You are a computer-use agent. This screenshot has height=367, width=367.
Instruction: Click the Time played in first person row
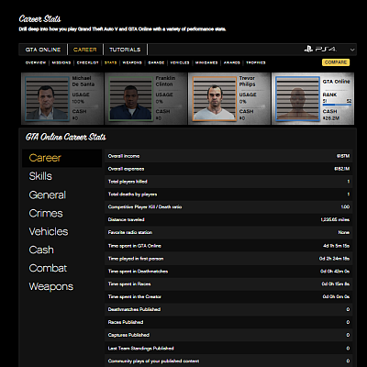click(228, 259)
